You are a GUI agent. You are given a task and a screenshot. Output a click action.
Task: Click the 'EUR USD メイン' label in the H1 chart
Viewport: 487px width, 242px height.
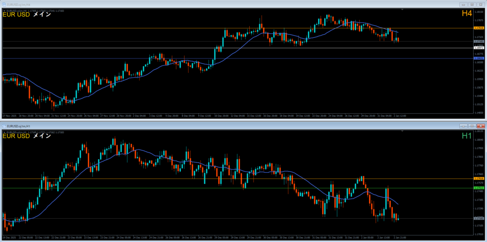[27, 136]
